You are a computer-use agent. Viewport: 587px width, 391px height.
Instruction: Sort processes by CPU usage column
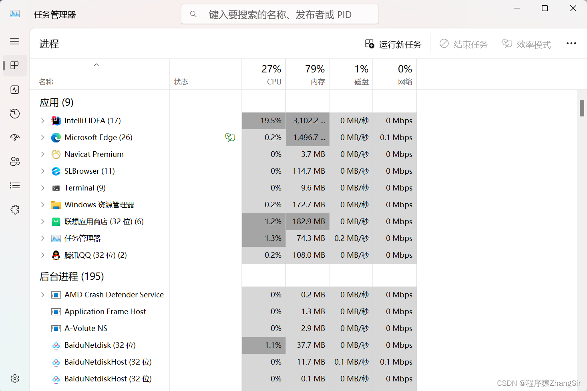pyautogui.click(x=264, y=74)
